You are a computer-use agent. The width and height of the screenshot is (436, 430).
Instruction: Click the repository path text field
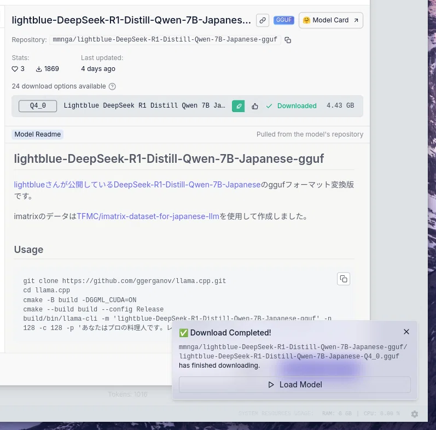coord(165,40)
